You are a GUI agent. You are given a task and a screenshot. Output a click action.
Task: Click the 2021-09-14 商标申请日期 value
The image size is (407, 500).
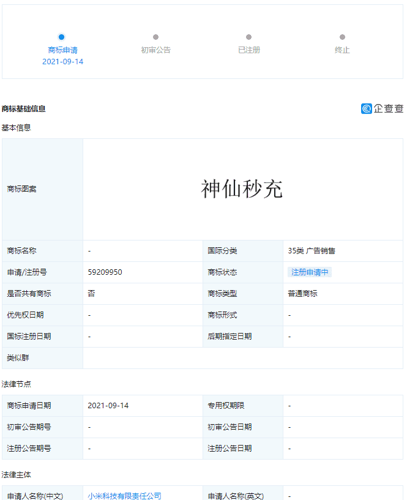108,406
